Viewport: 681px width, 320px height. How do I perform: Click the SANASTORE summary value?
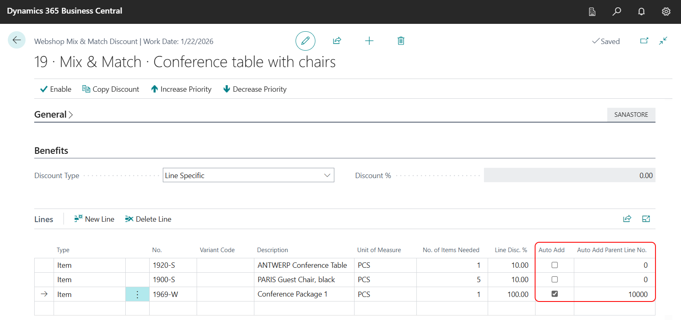click(x=631, y=115)
